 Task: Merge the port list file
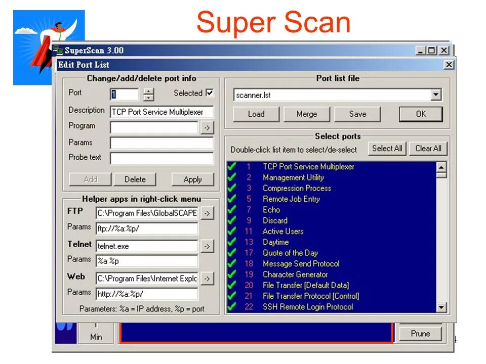click(x=307, y=114)
